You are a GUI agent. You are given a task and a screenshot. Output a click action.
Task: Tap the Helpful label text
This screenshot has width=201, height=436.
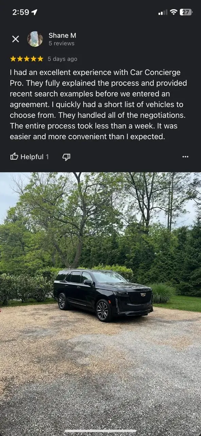(32, 157)
